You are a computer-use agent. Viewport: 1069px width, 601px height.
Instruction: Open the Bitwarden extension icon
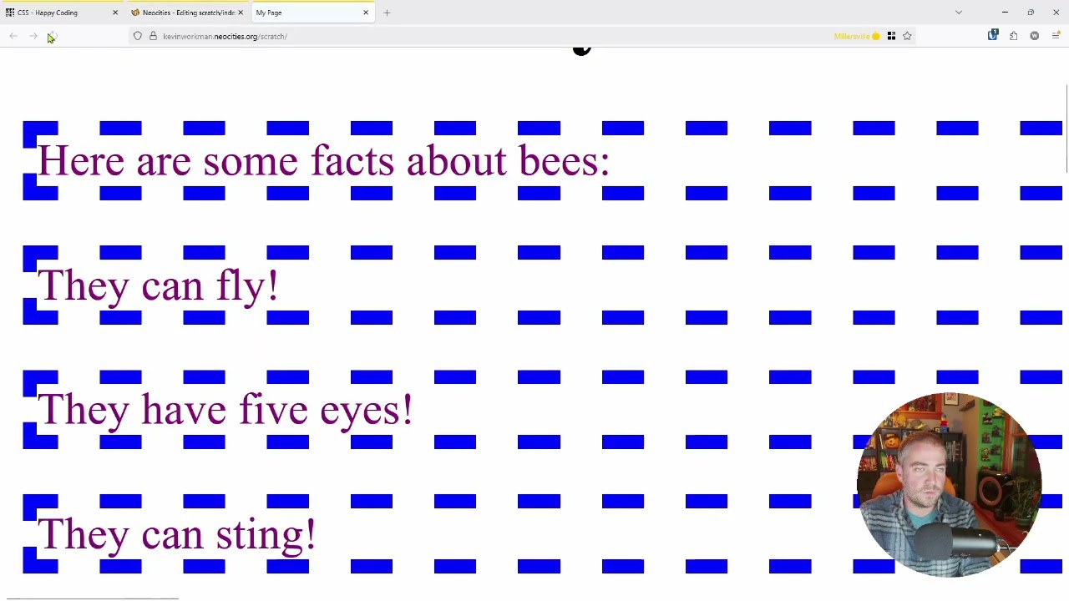point(993,36)
